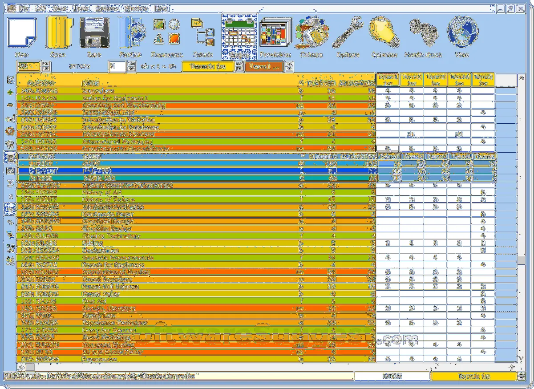Select the Introduction to Statistics row
The height and width of the screenshot is (389, 534).
click(196, 120)
